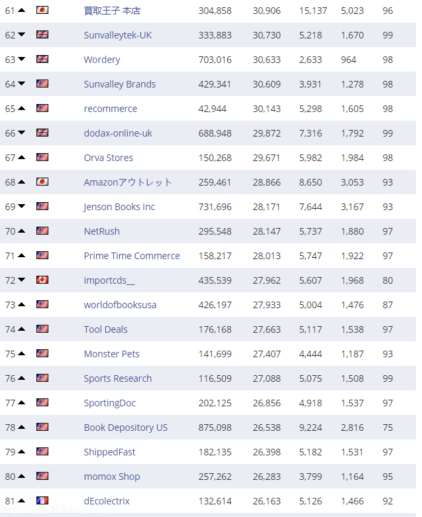Open the Sunvalleytek-UK seller link
This screenshot has height=517, width=422.
pyautogui.click(x=117, y=35)
